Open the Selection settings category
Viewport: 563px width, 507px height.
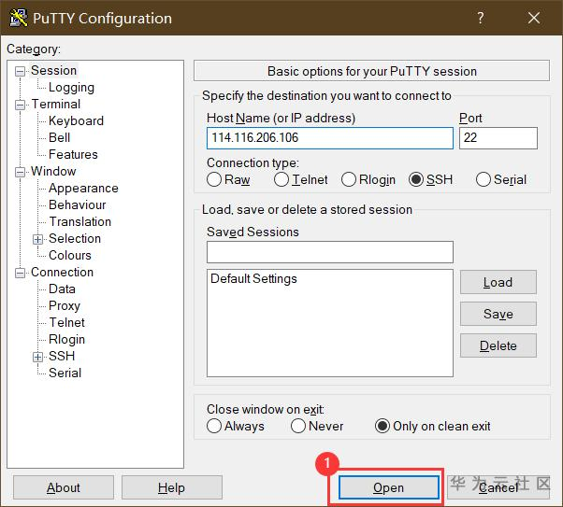tap(75, 238)
